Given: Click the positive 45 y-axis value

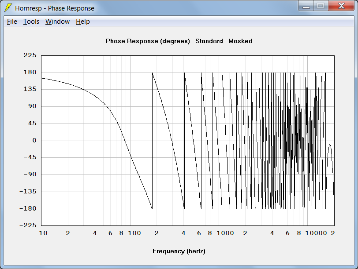Looking at the screenshot, I should 32,124.
